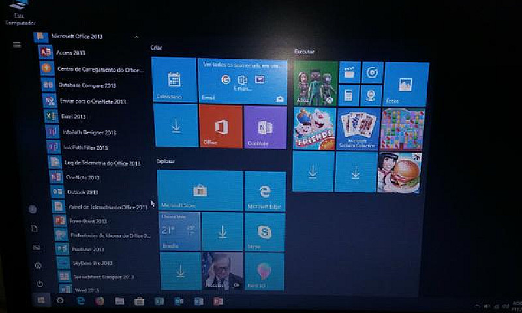Open the user account icon in Start
522x313 pixels.
(x=32, y=209)
